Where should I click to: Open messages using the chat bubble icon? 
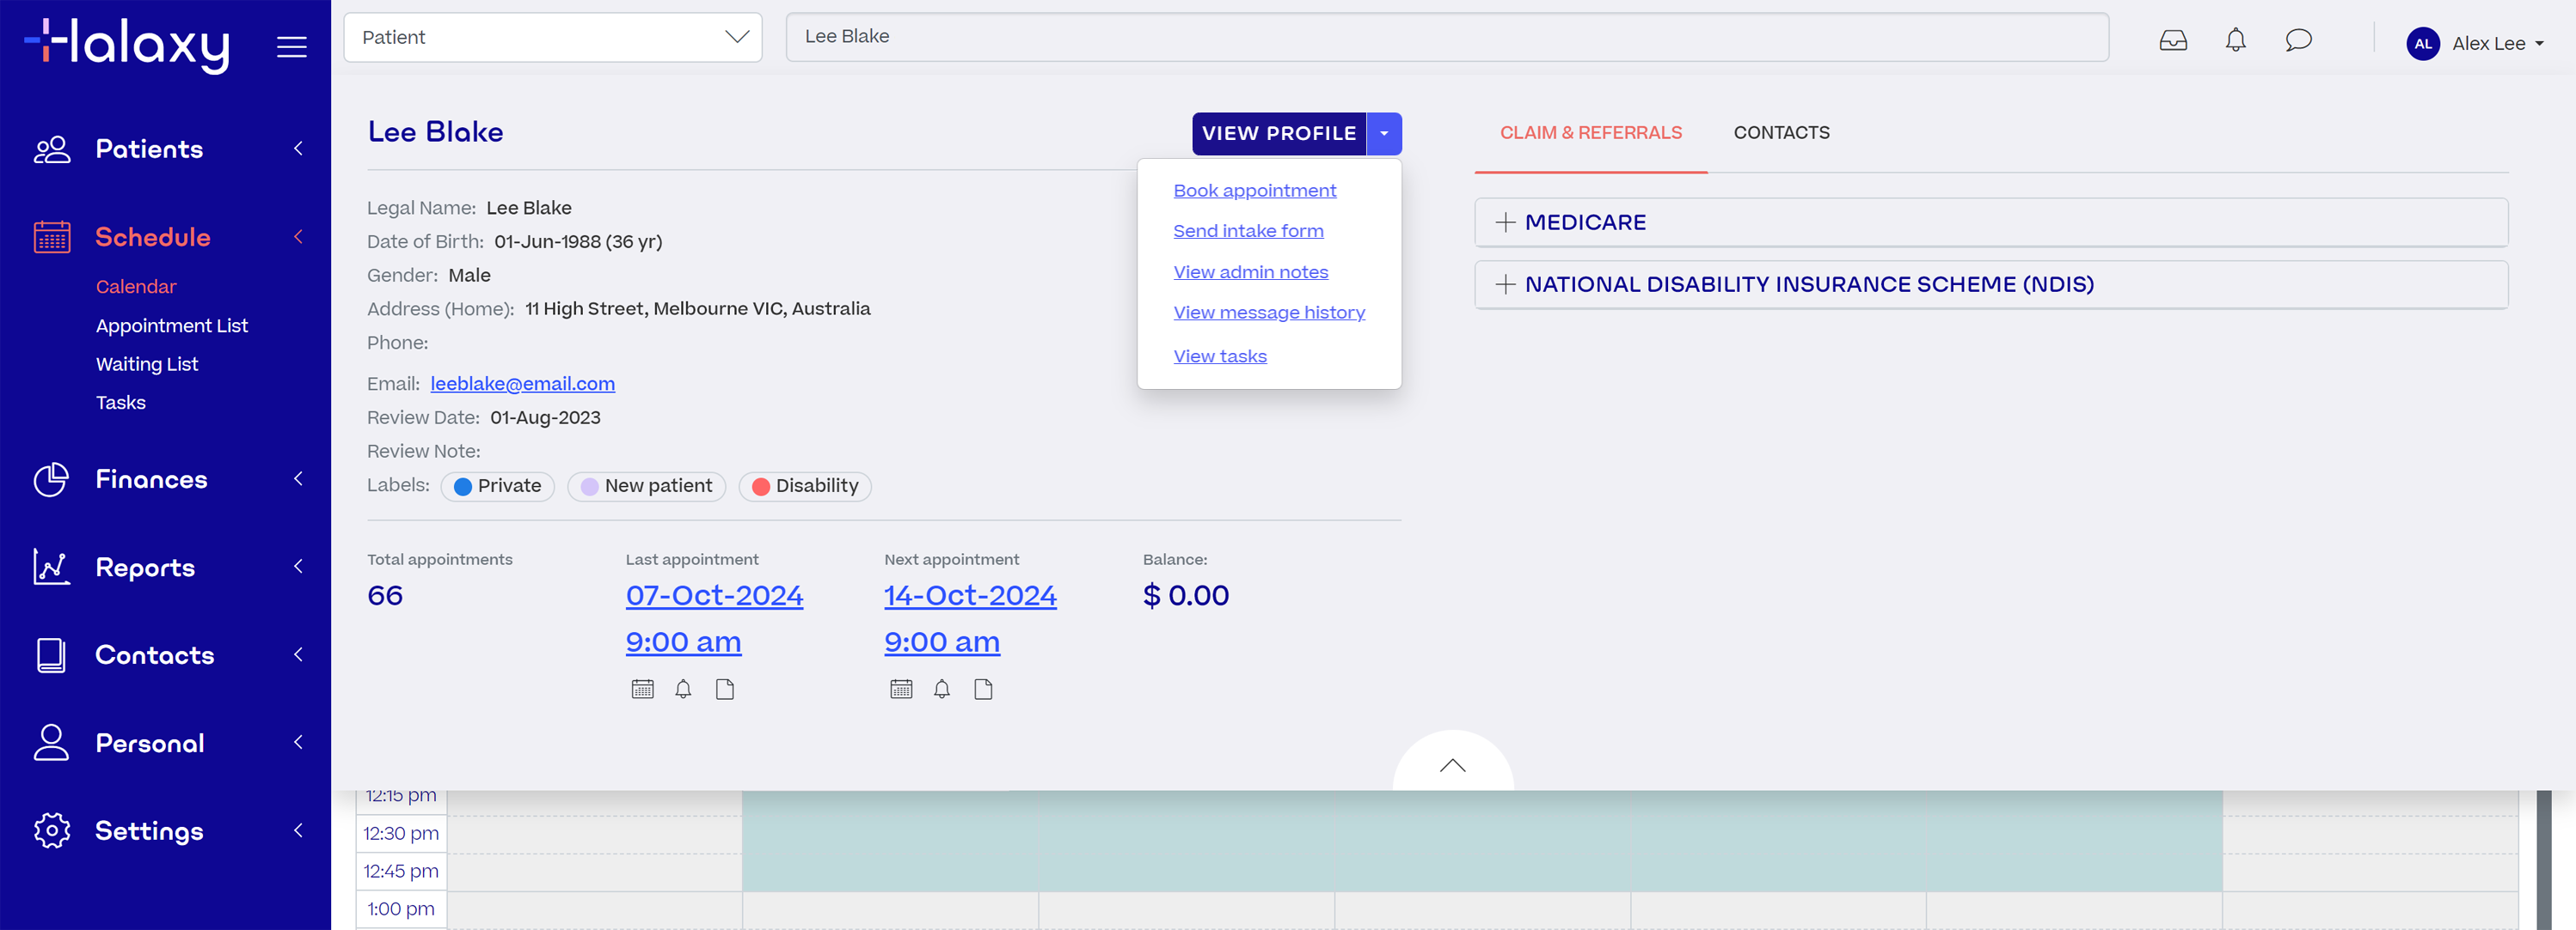(2299, 40)
